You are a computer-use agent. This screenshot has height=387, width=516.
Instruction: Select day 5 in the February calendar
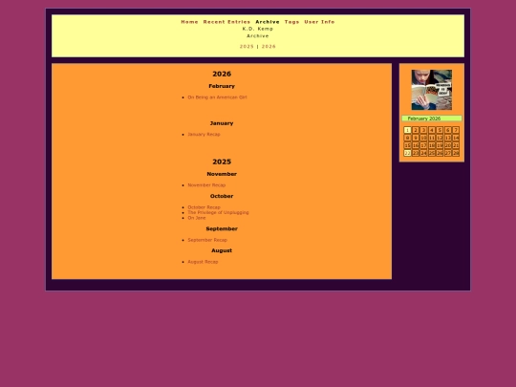coord(440,130)
